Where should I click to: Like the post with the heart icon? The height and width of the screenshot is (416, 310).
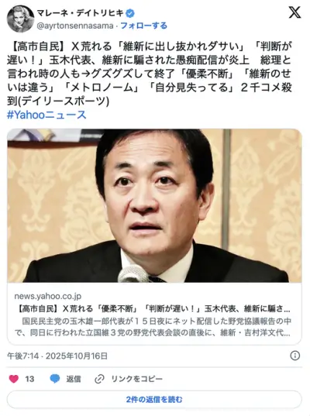(14, 379)
